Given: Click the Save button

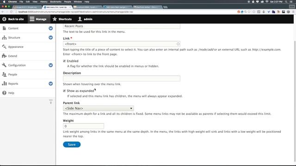Looking at the screenshot, I should [72, 144].
